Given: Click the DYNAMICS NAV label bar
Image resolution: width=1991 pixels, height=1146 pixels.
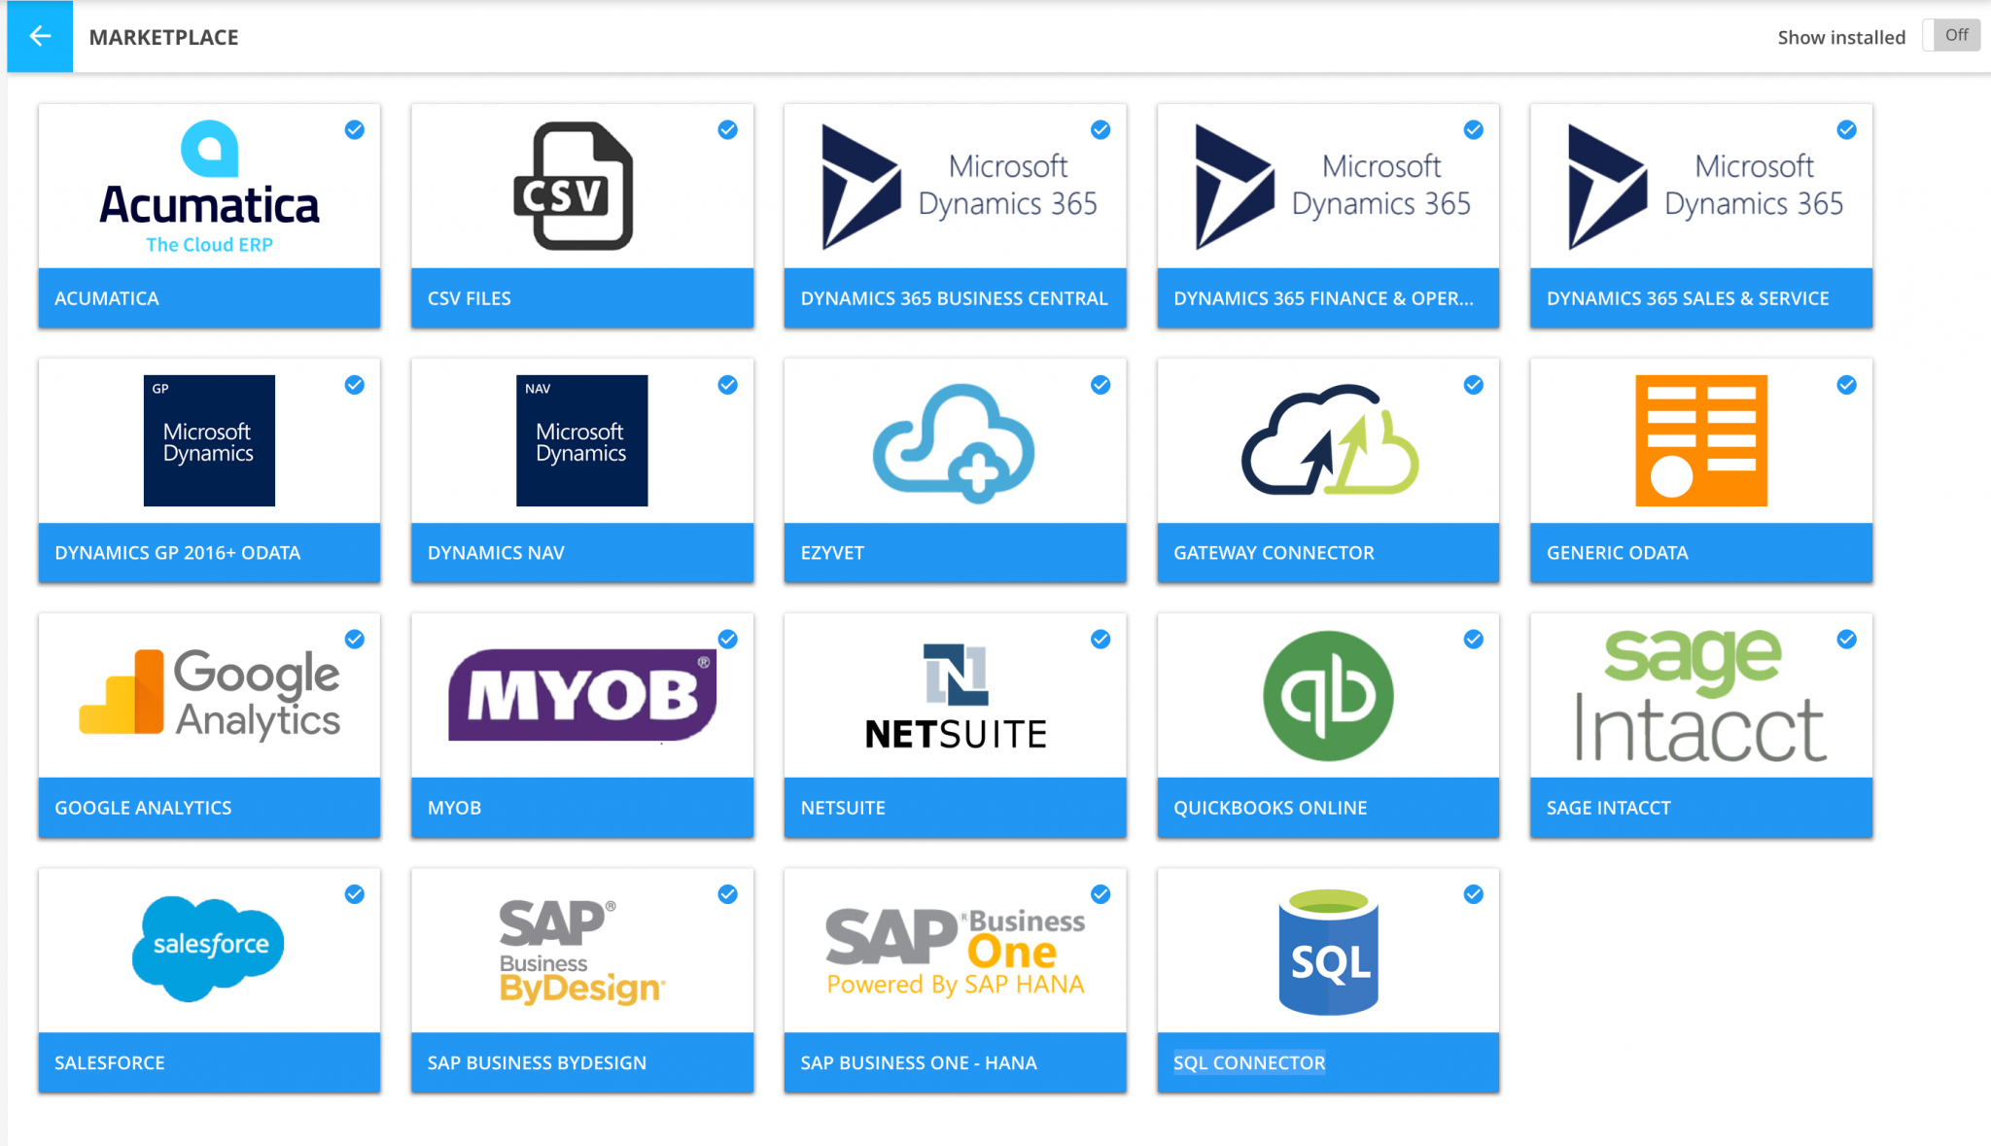Looking at the screenshot, I should 582,553.
